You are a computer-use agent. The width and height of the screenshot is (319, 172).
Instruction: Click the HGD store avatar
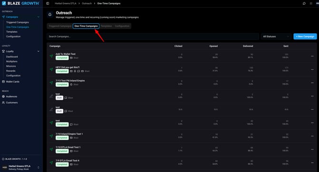point(4,168)
